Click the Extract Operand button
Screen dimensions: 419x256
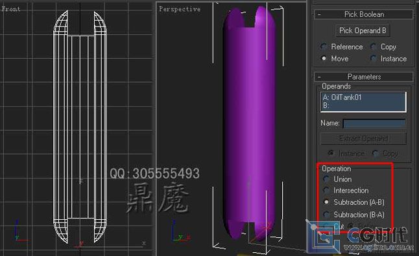363,138
